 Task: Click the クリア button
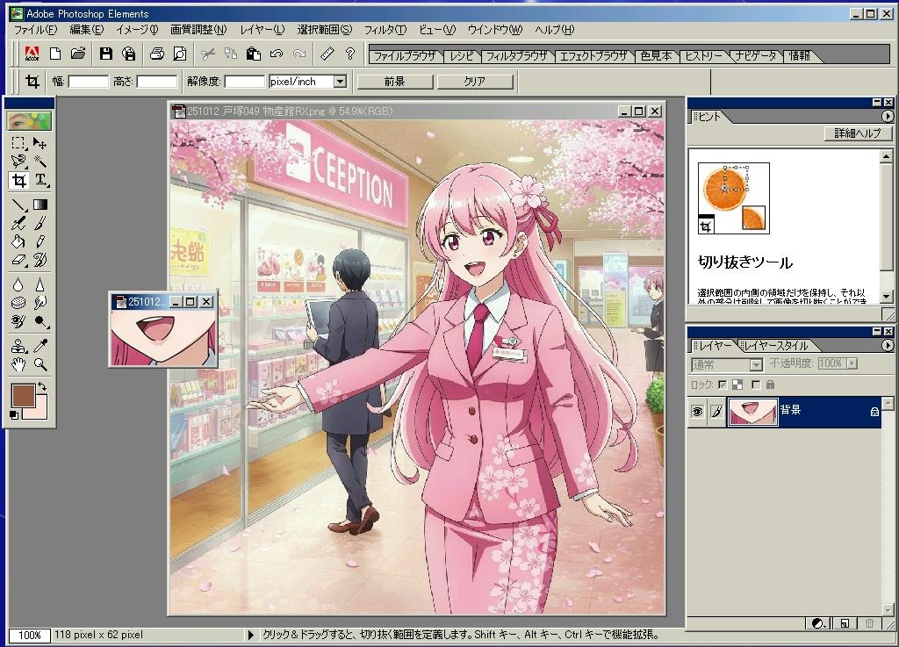point(474,82)
